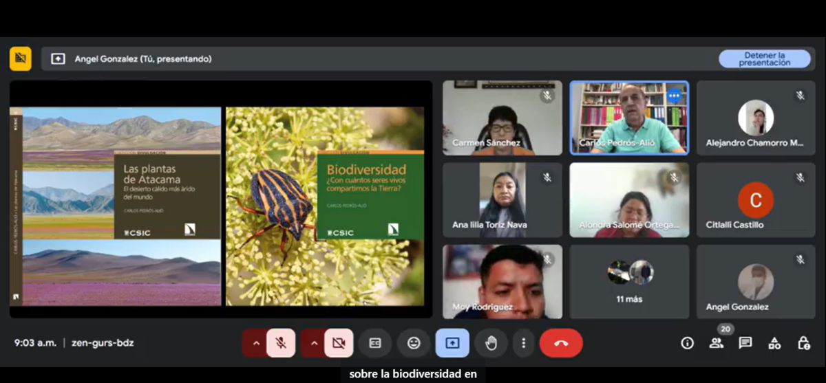Toggle the disabled camera button
Viewport: 826px width, 383px height.
click(x=339, y=343)
